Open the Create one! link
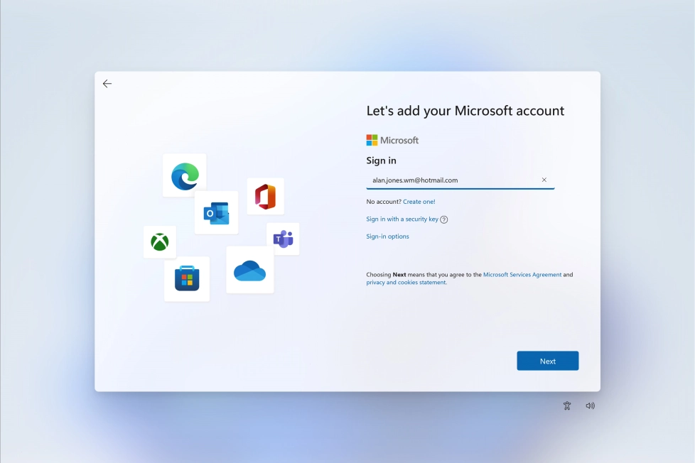The height and width of the screenshot is (463, 695). click(x=418, y=202)
